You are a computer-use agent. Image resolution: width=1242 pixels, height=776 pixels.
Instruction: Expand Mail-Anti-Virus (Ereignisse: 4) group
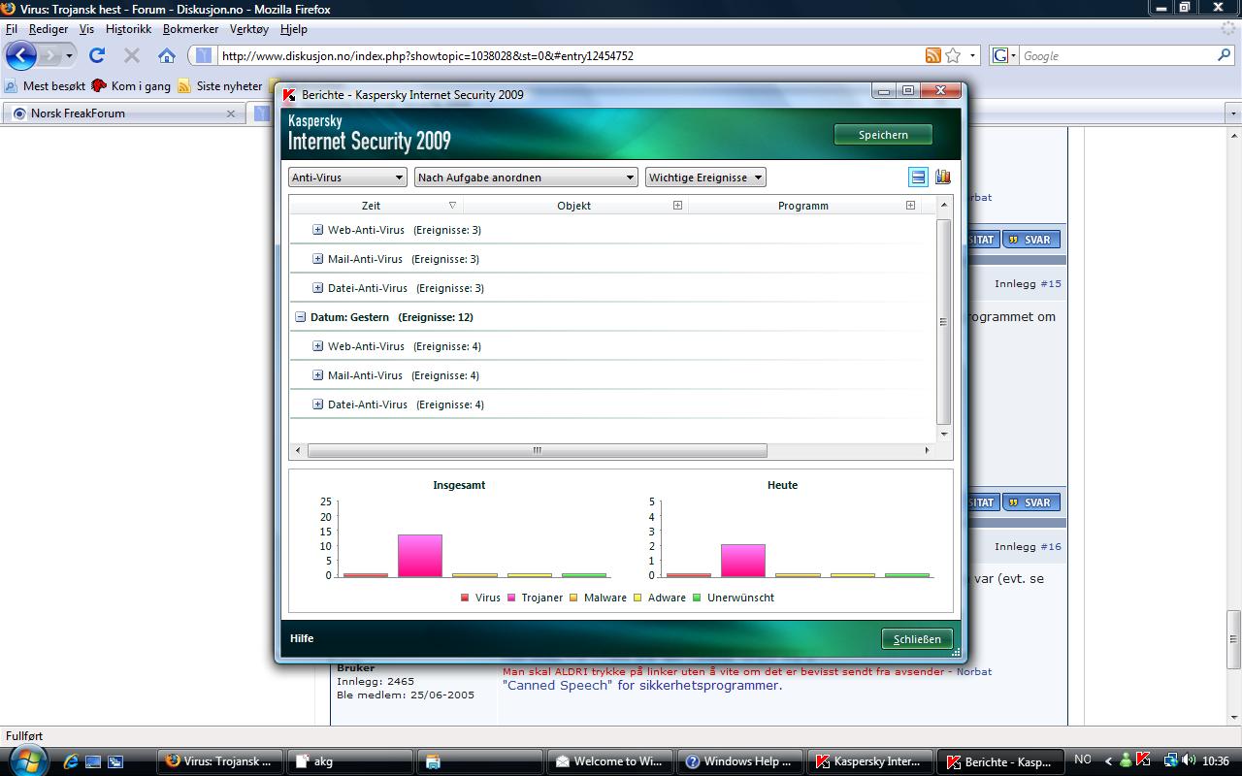[x=317, y=375]
